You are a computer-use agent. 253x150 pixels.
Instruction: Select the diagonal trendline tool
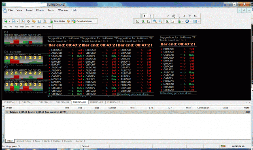168,16
